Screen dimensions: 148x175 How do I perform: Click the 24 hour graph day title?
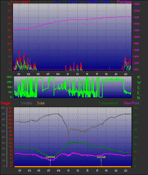click(82, 2)
